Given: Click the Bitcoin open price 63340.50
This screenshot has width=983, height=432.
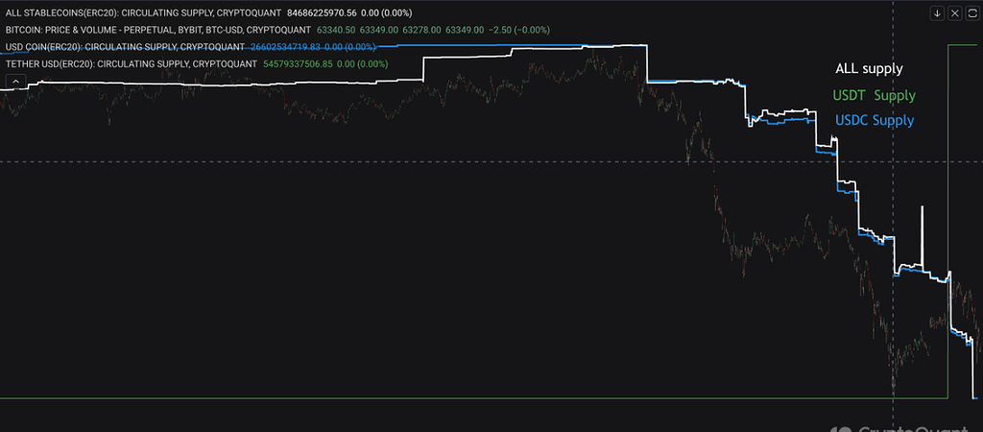Looking at the screenshot, I should tap(336, 30).
